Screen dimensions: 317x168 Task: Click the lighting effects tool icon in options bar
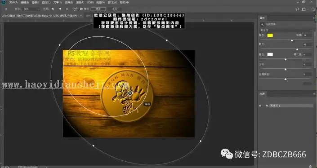coord(6,9)
